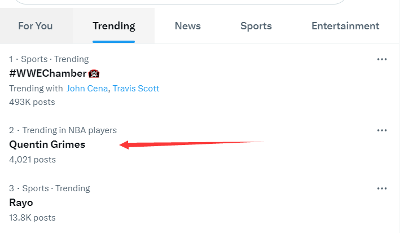Image resolution: width=404 pixels, height=233 pixels.
Task: Click the Trending in NBA players label
Action: click(x=69, y=130)
